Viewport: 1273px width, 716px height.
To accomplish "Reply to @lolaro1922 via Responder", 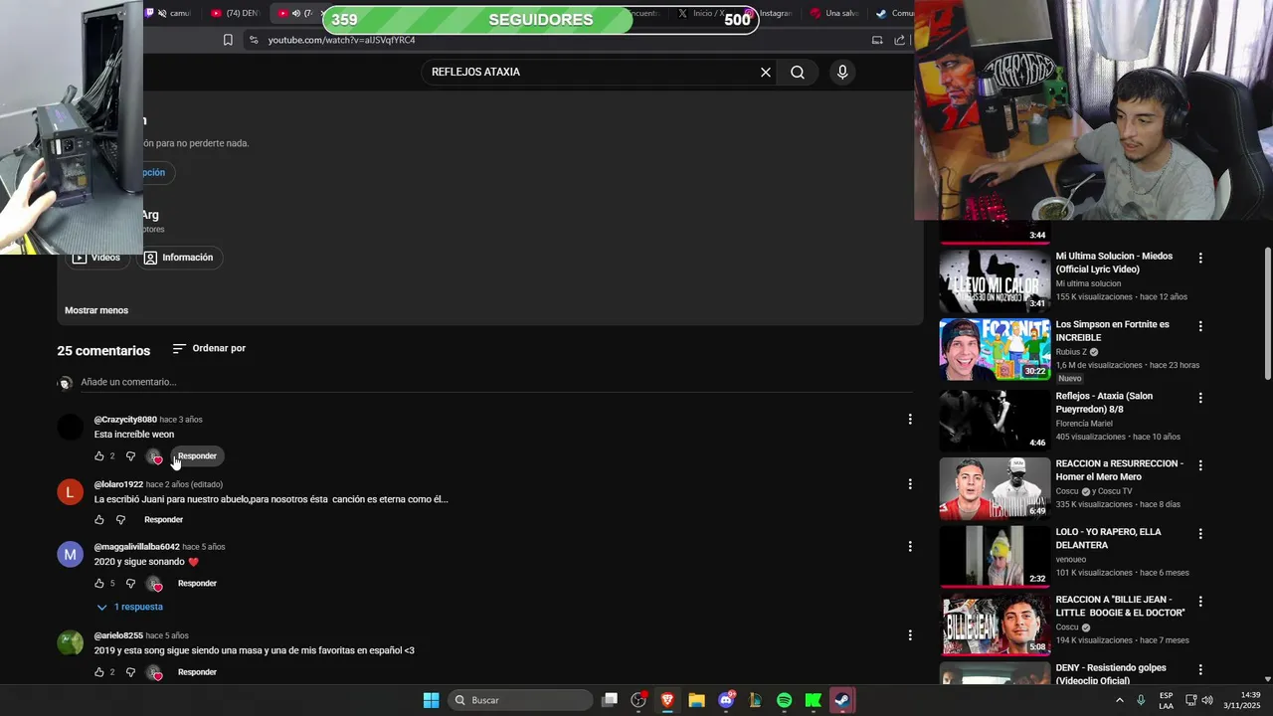I will (x=163, y=520).
